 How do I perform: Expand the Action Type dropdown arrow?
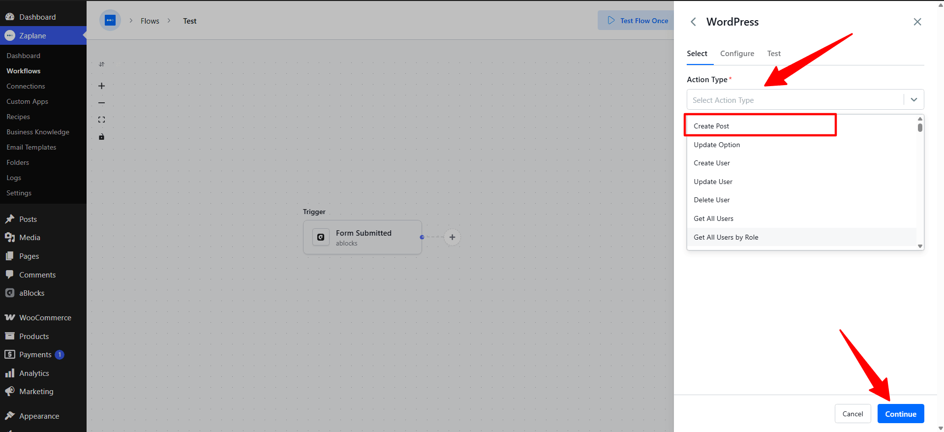pos(914,100)
